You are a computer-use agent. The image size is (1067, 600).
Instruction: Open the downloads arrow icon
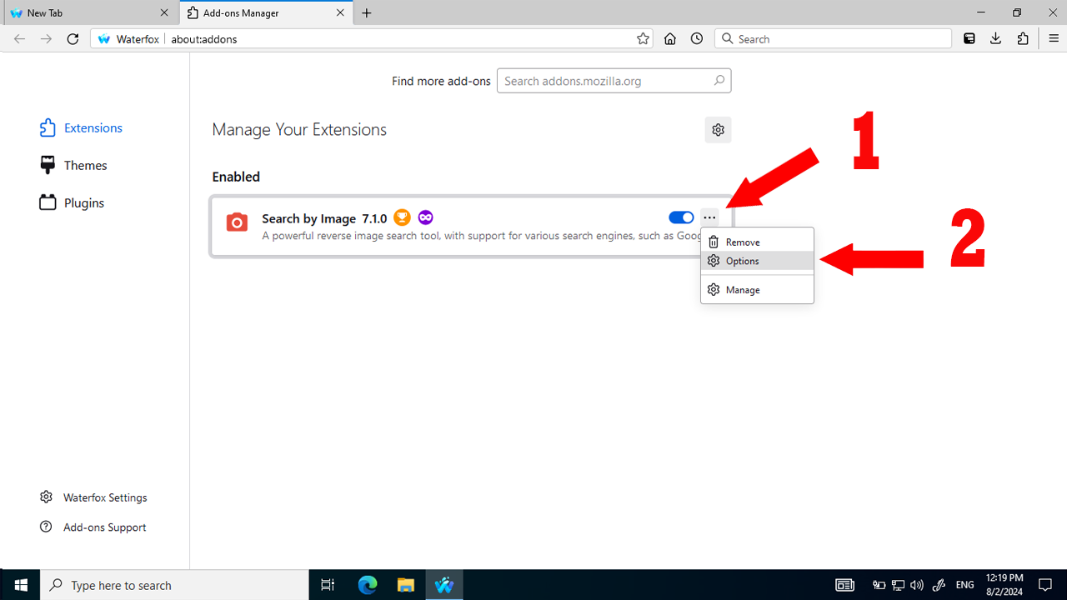pyautogui.click(x=996, y=38)
